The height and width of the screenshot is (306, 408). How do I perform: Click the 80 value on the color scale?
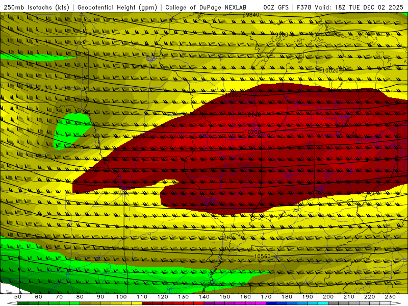pyautogui.click(x=80, y=297)
